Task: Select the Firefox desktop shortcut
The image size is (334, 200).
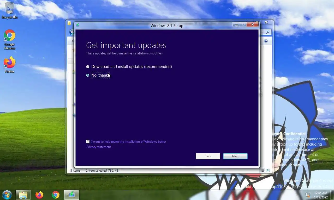Action: point(10,65)
